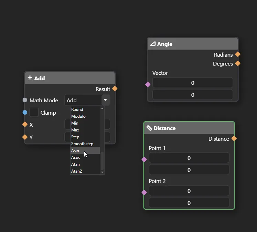Click the second Point 2 value field

point(189,203)
